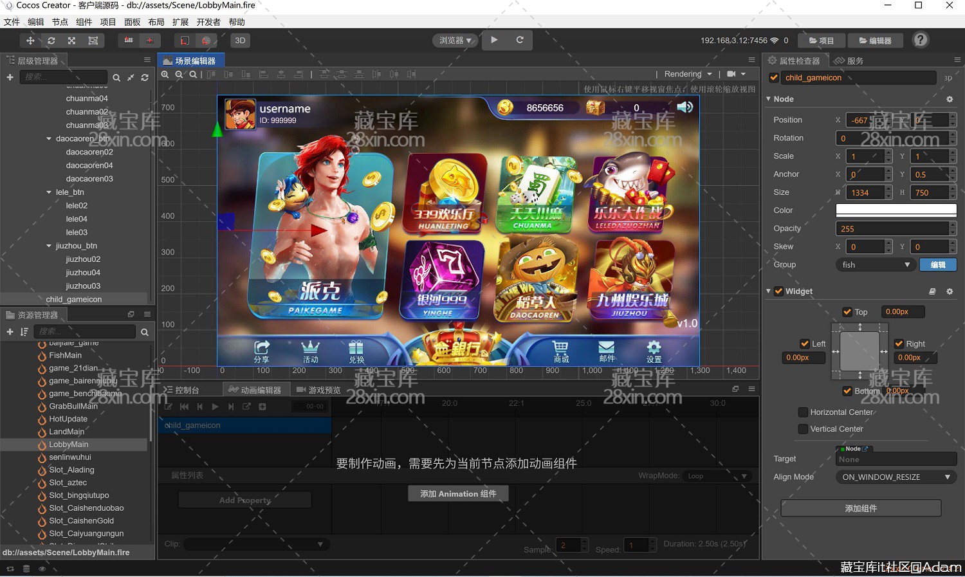Screen dimensions: 965x577
Task: Run the project preview with the Play icon
Action: click(494, 40)
